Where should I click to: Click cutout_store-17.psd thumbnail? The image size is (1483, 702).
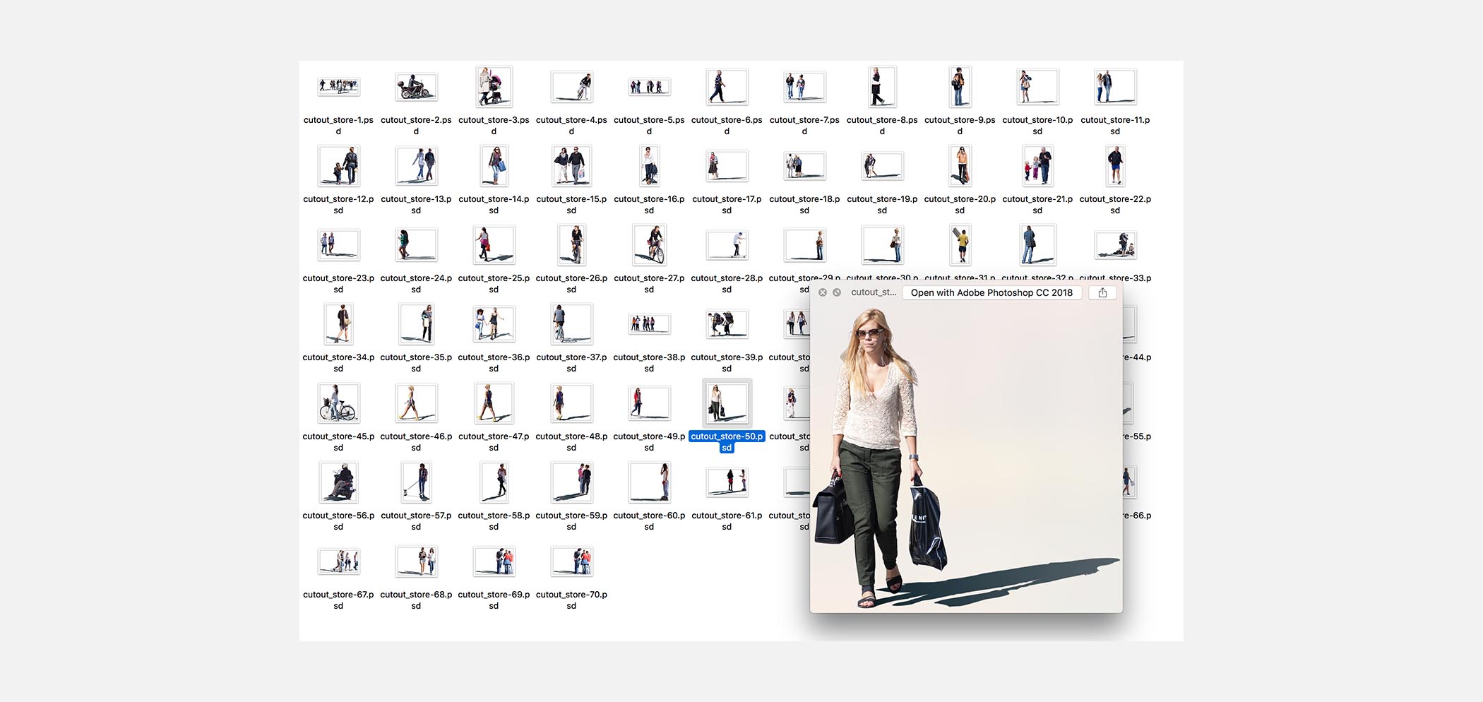click(727, 166)
